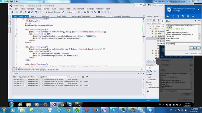This screenshot has width=202, height=113.
Task: Open the Show output from dropdown
Action: coord(48,77)
